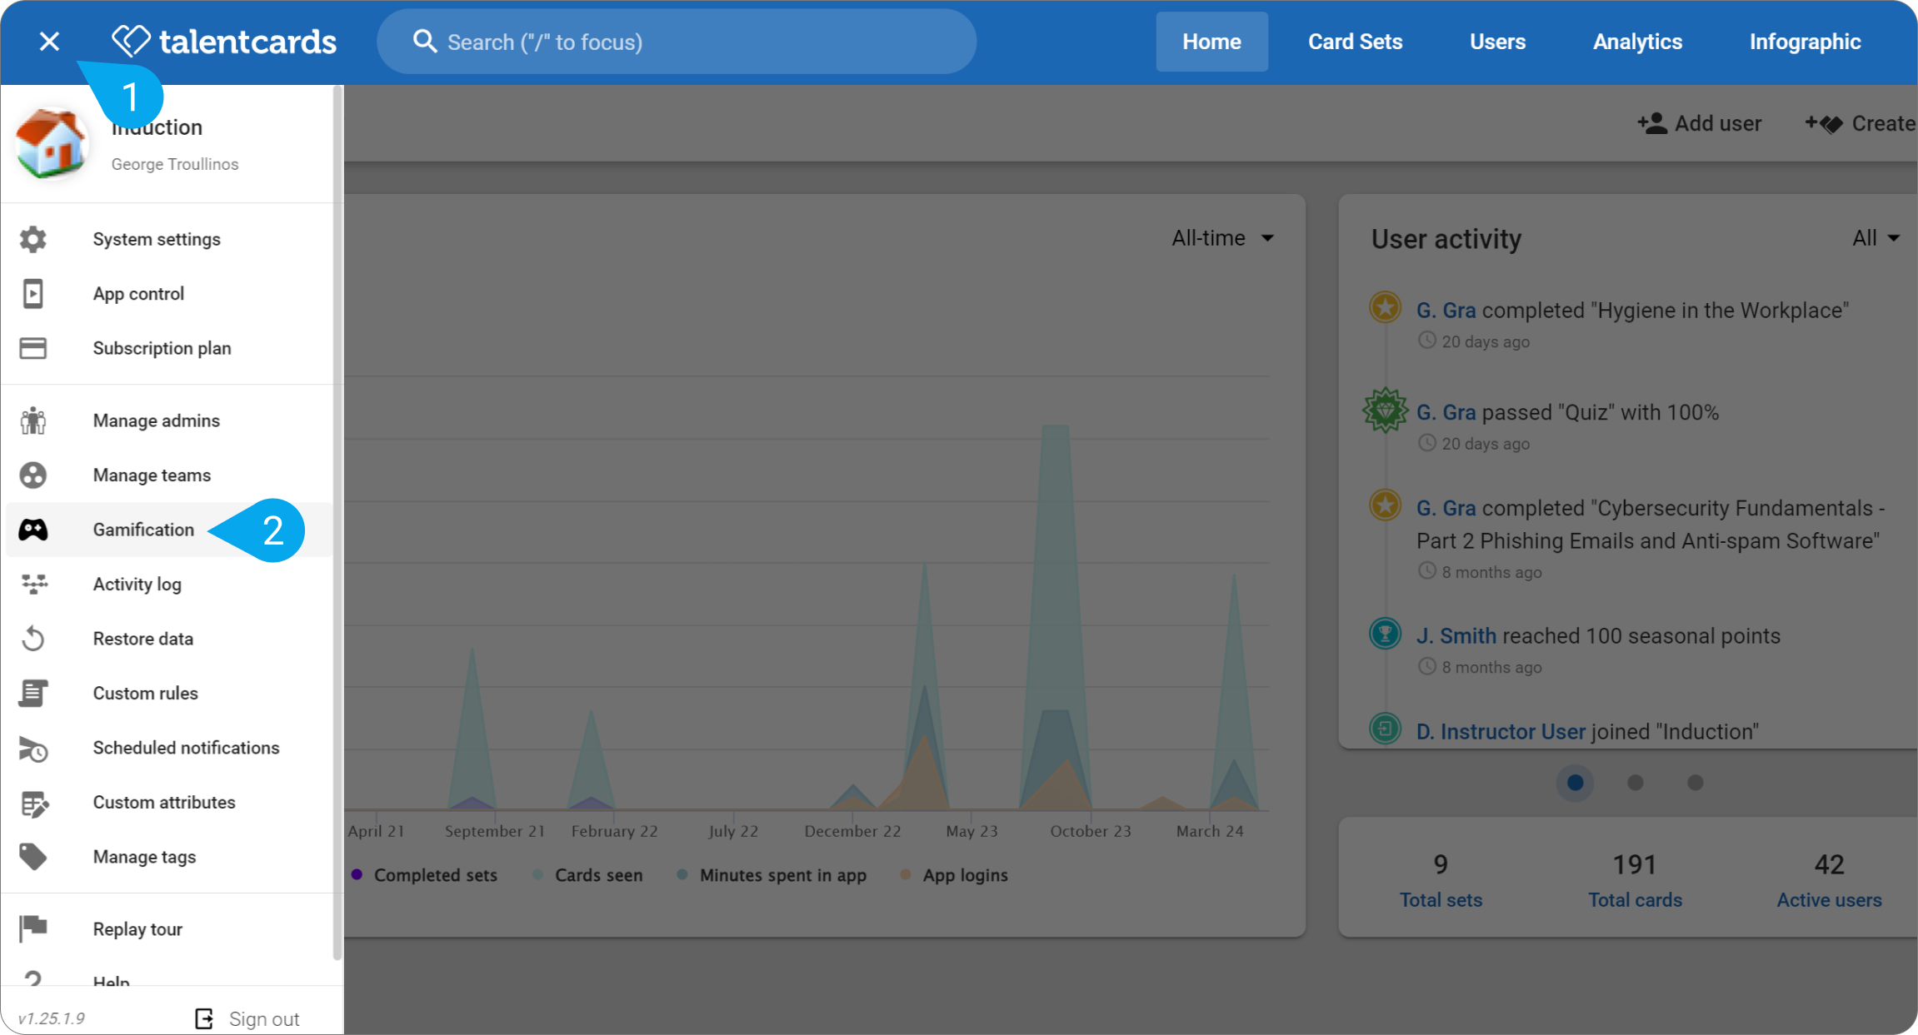Select second carousel page dot
Screen dimensions: 1918x1035
(1635, 783)
